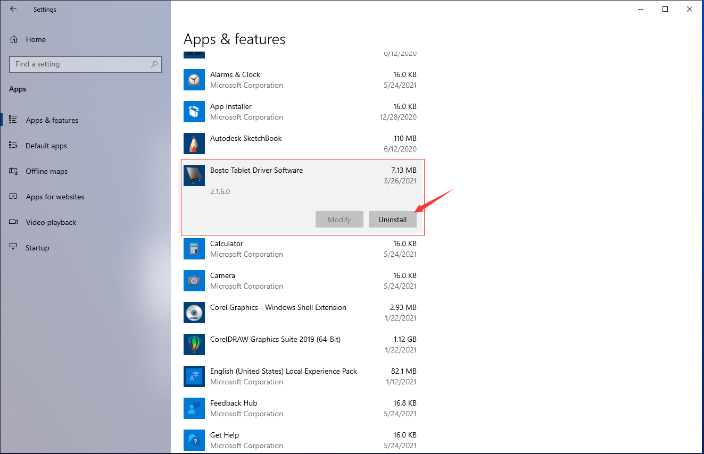Screen dimensions: 704x454
Task: Select the App Installer box icon
Action: [194, 112]
